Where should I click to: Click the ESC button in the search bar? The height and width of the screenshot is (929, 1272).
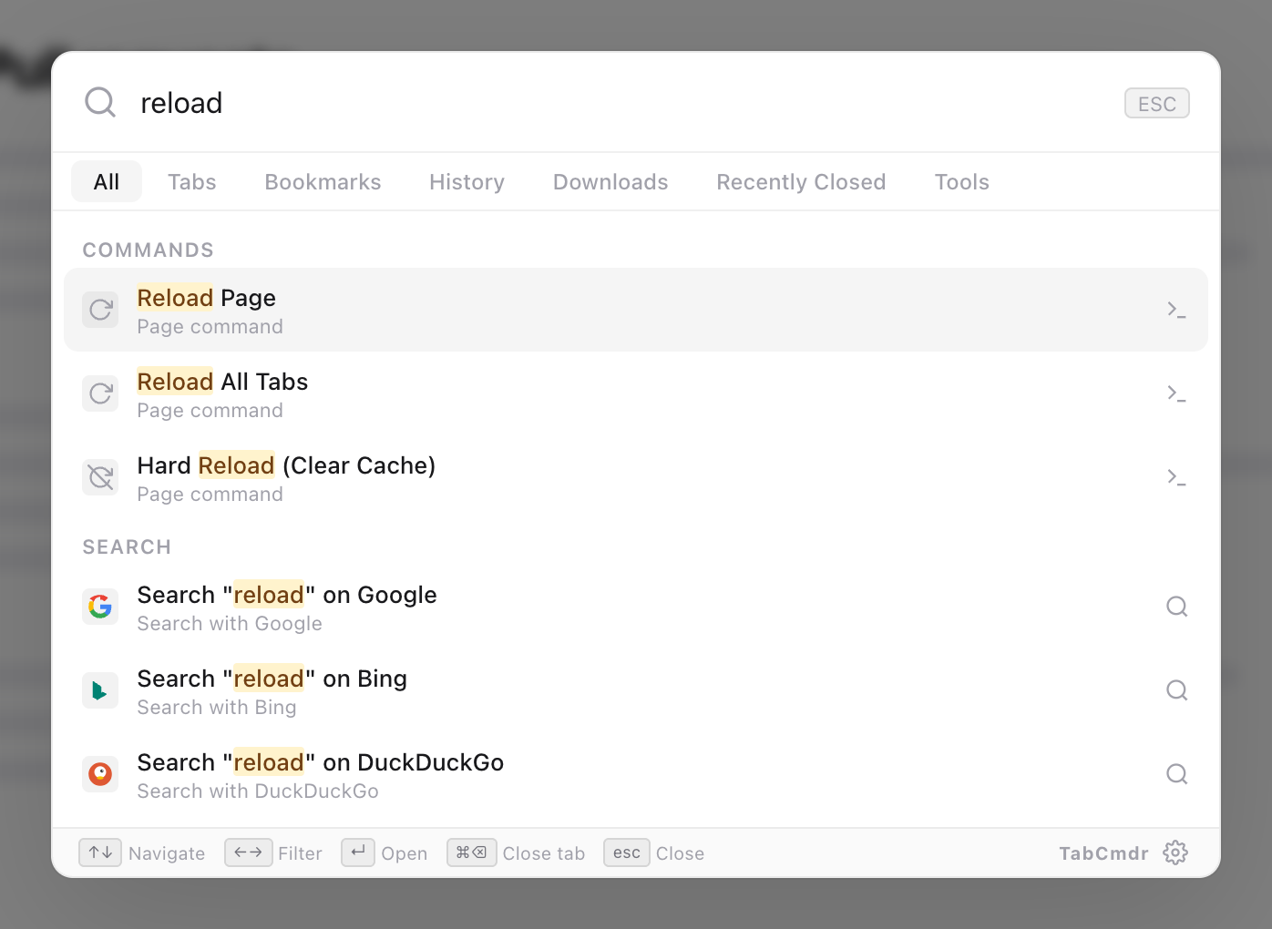1157,103
